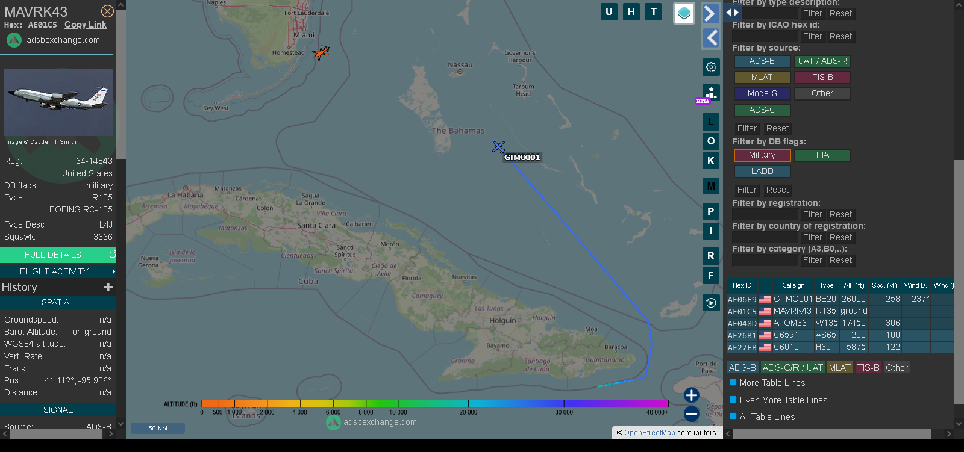Click Filter below source filter buttons
This screenshot has width=964, height=452.
coord(746,128)
